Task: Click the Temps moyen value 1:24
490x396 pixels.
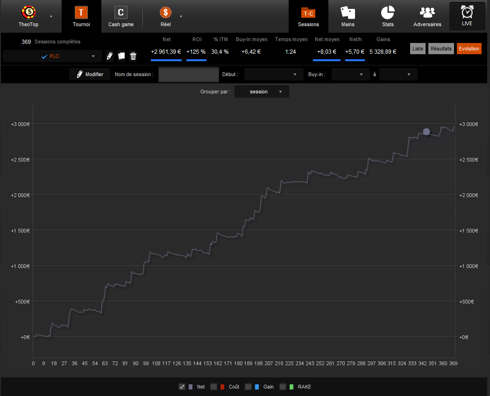Action: (x=291, y=52)
